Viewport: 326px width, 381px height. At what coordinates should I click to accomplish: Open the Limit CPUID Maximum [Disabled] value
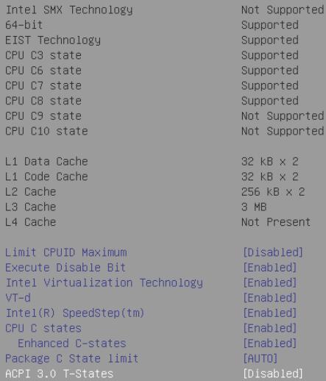[x=273, y=252]
